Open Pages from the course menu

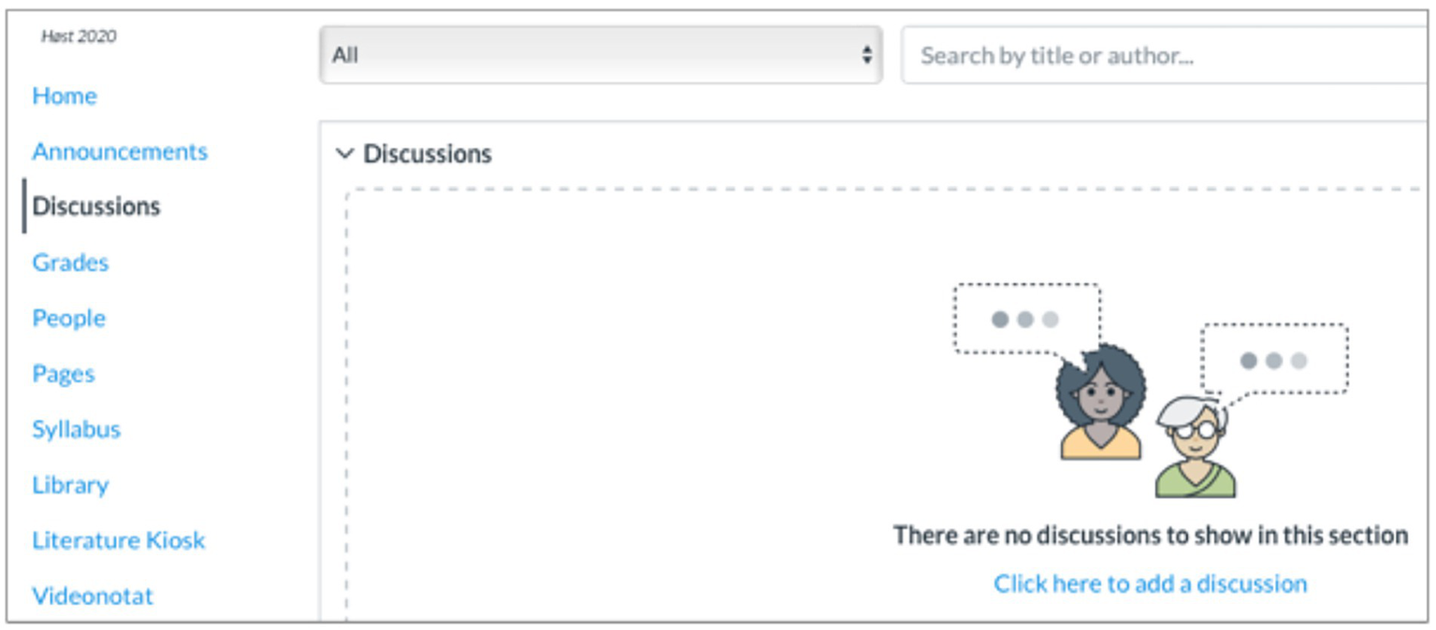coord(64,374)
